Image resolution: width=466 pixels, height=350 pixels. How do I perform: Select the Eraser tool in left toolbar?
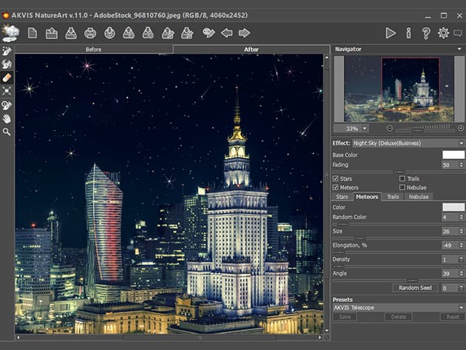(x=7, y=77)
